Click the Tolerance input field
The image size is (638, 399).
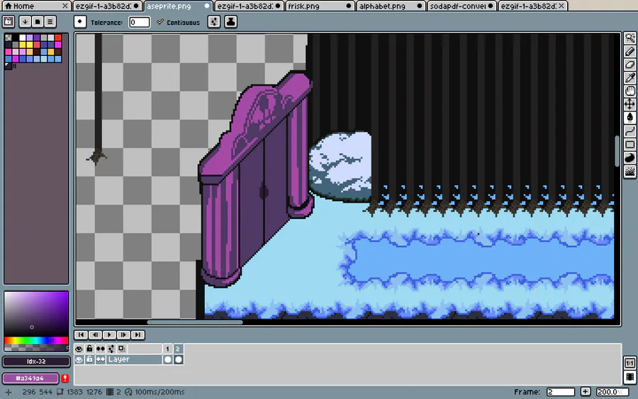(139, 22)
